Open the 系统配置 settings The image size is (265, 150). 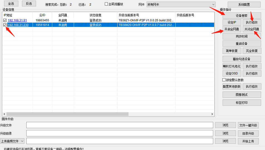tap(244, 4)
